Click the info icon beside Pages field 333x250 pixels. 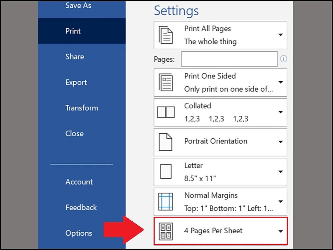point(283,59)
